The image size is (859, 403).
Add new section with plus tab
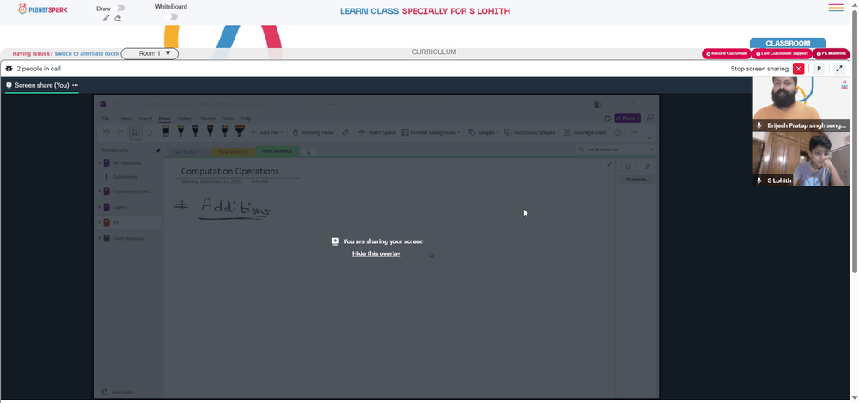tap(308, 152)
